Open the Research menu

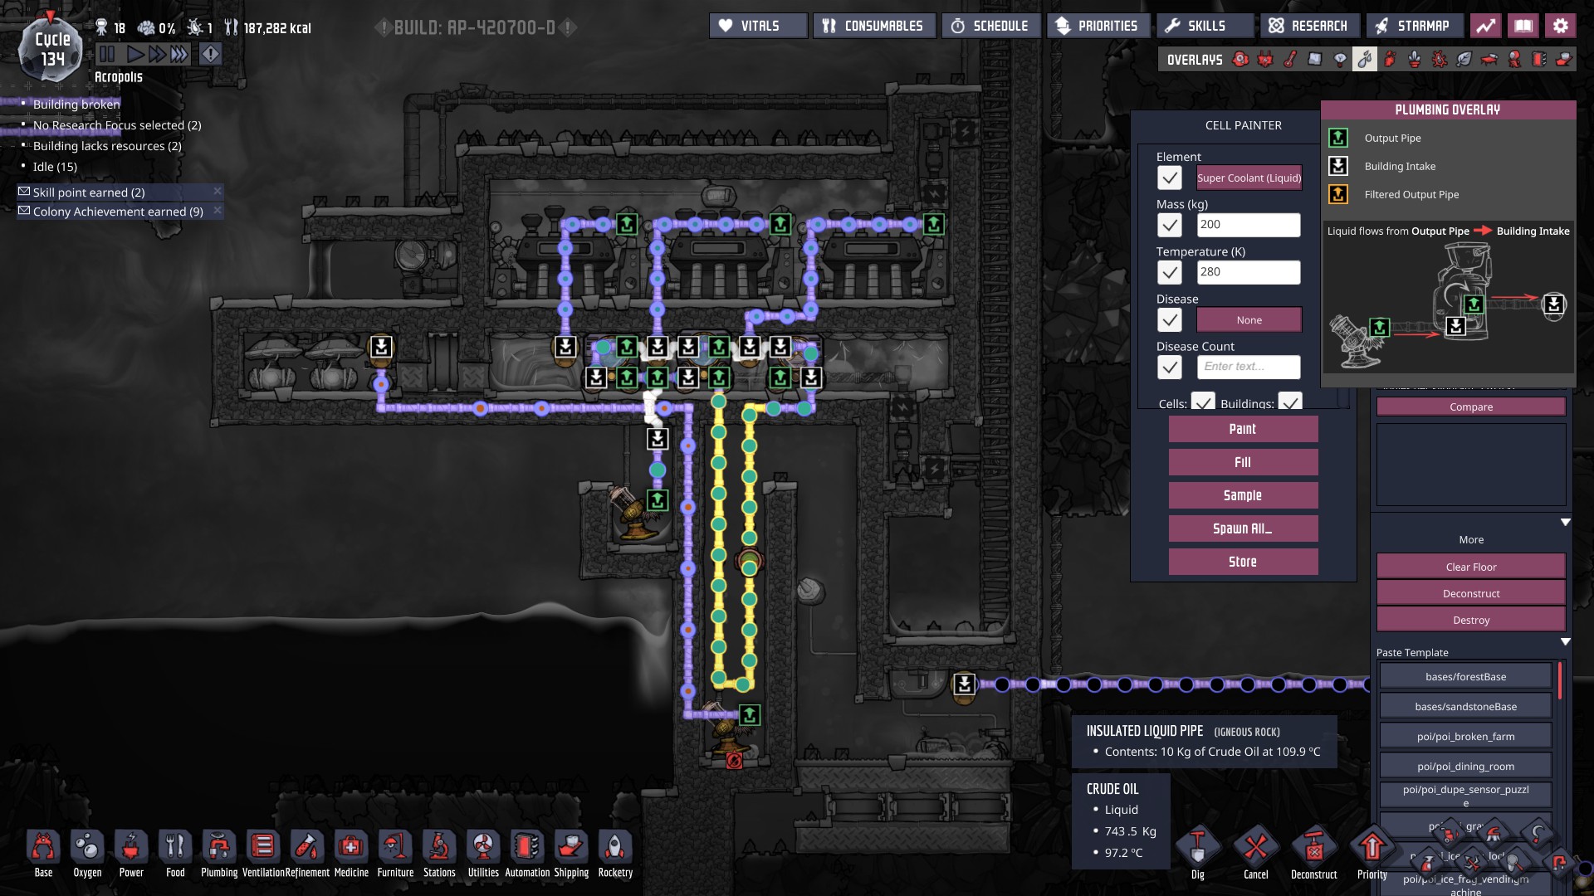[x=1308, y=26]
